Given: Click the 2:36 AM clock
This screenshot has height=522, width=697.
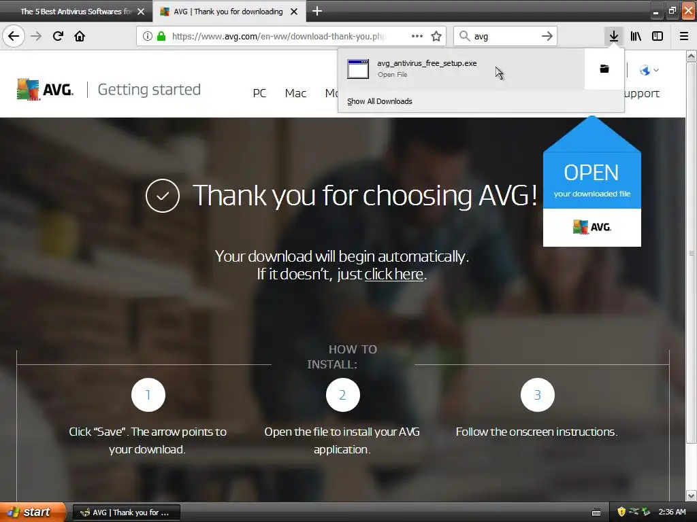Looking at the screenshot, I should point(672,512).
